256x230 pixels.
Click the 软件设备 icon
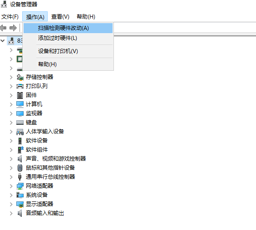tap(20, 141)
